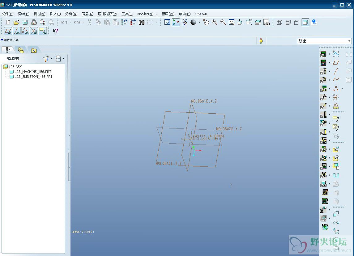The width and height of the screenshot is (354, 256).
Task: Open the 插入(I) menu
Action: pyautogui.click(x=55, y=14)
